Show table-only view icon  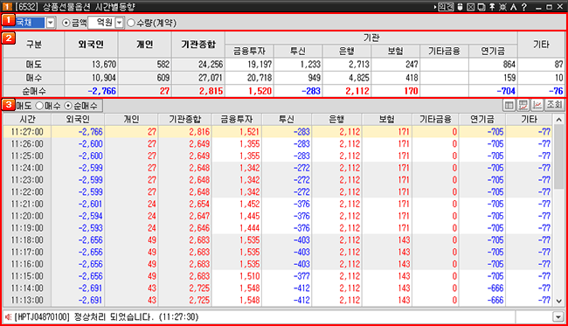pos(509,106)
